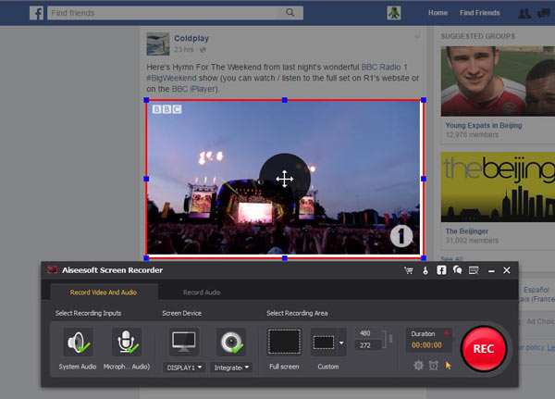
Task: Close the Aiseesoft Screen Recorder window
Action: (x=507, y=270)
